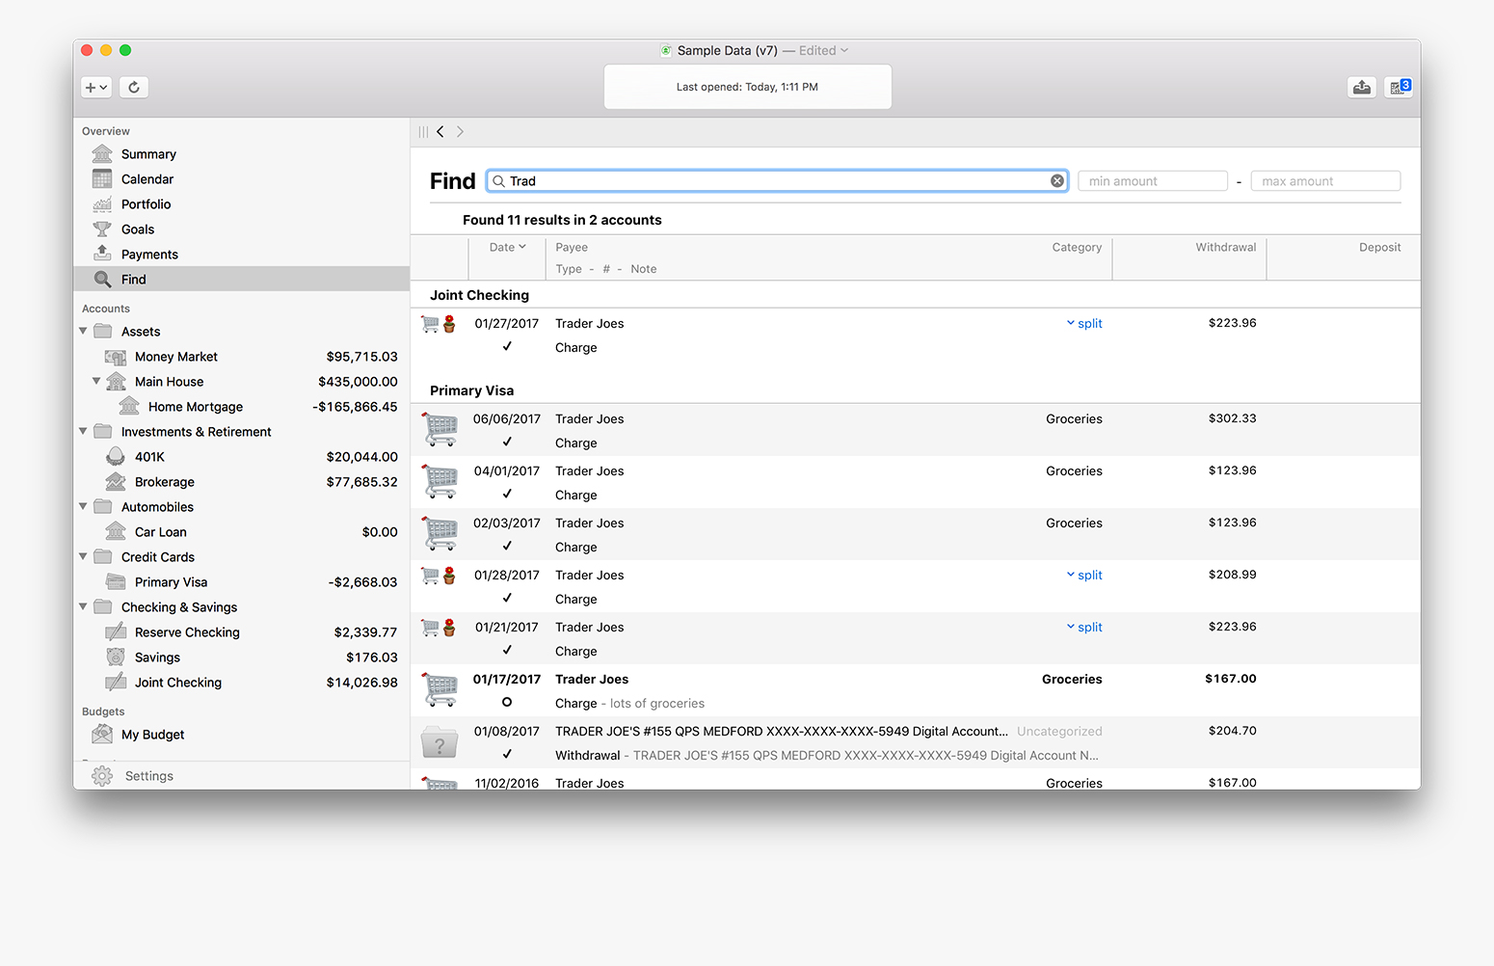Click the Category column header

[1077, 248]
